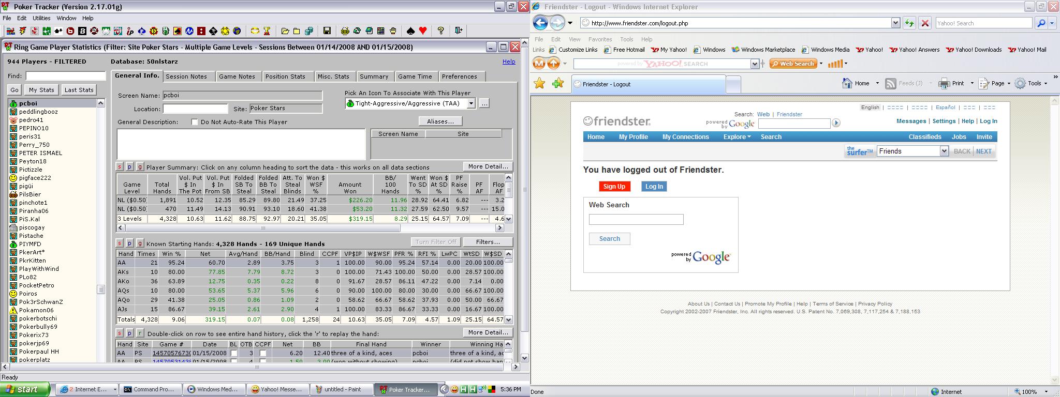Click Internet Explorer's Back arrow button
This screenshot has width=1060, height=397.
point(540,23)
